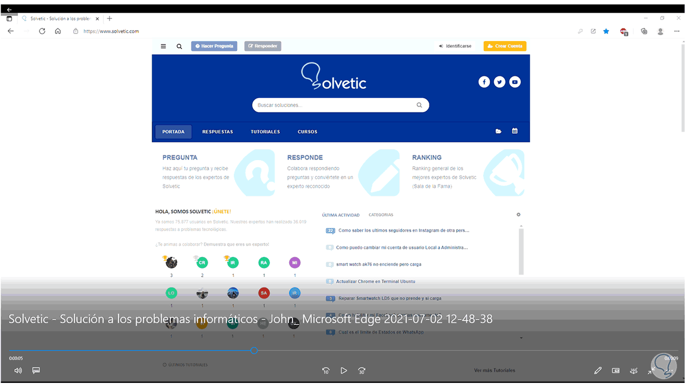Refresh the Solvetic page
685x386 pixels.
tap(42, 31)
